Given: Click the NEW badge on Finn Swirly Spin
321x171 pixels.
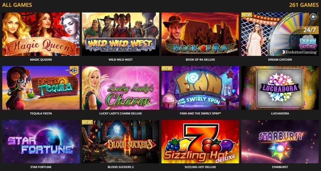Looking at the screenshot, I should (167, 68).
